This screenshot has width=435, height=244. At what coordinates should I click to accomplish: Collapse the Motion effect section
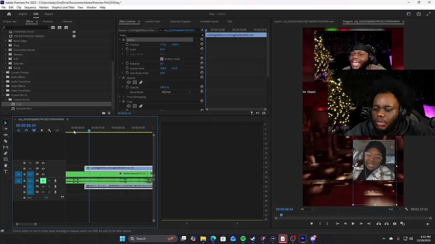[x=120, y=40]
